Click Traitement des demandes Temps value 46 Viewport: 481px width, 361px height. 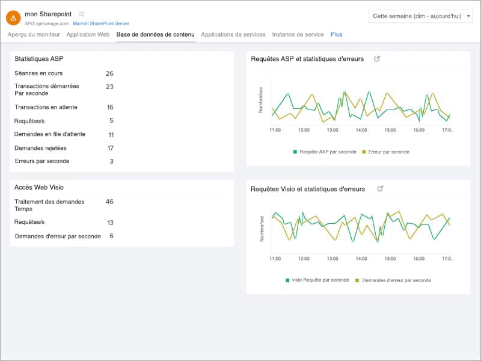pos(109,202)
